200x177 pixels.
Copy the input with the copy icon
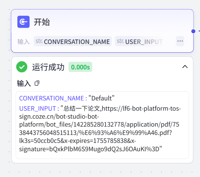click(37, 83)
